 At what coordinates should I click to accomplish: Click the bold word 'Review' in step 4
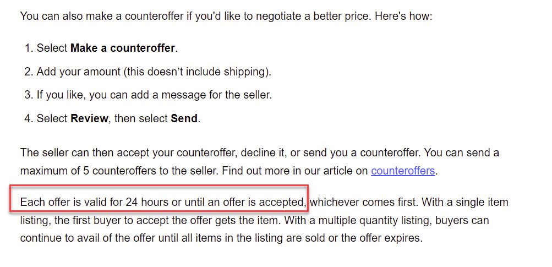[89, 118]
